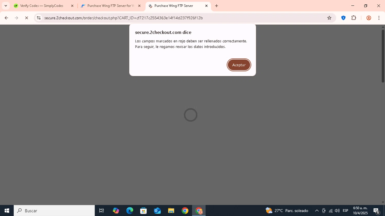Restore down the Chrome window

pos(366,6)
